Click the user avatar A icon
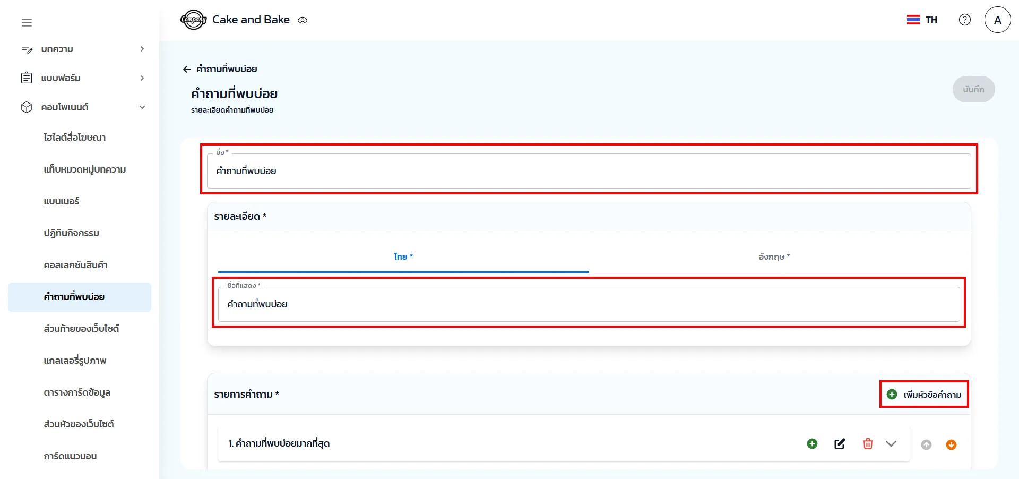Viewport: 1019px width, 479px height. tap(997, 20)
